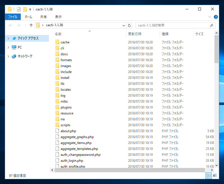Switch to the 表示 ribbon tab

[58, 17]
